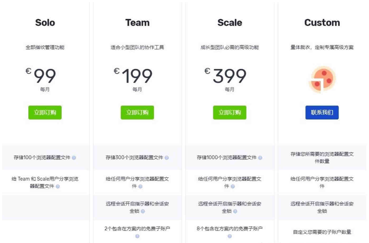Screen dimensions: 369x243
Task: Click help icon for Scale profile sharing
Action: tap(233, 187)
